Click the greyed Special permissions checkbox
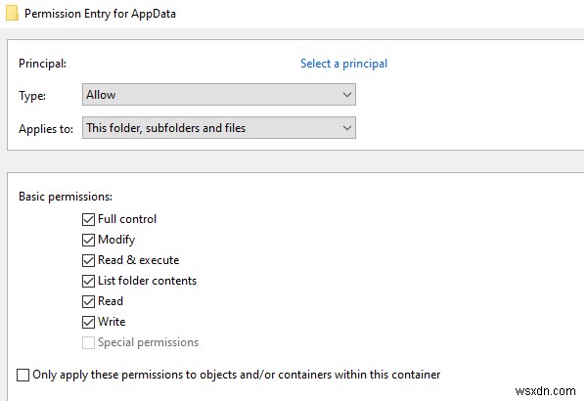The image size is (587, 401). [x=89, y=342]
